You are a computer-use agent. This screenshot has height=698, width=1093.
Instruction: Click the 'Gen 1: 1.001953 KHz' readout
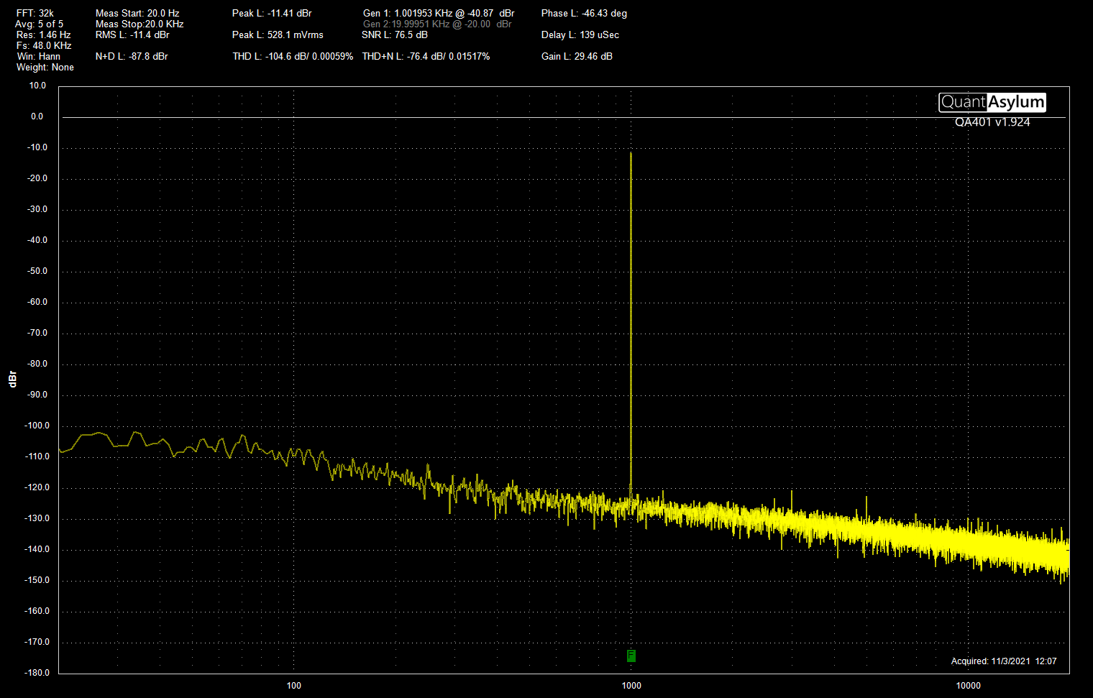439,13
